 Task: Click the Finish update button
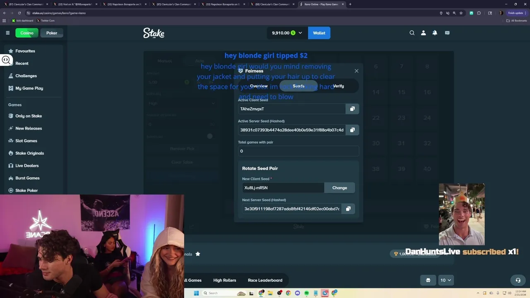tap(517, 13)
